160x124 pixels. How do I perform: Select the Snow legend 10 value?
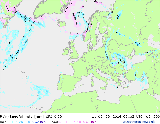click(x=79, y=122)
